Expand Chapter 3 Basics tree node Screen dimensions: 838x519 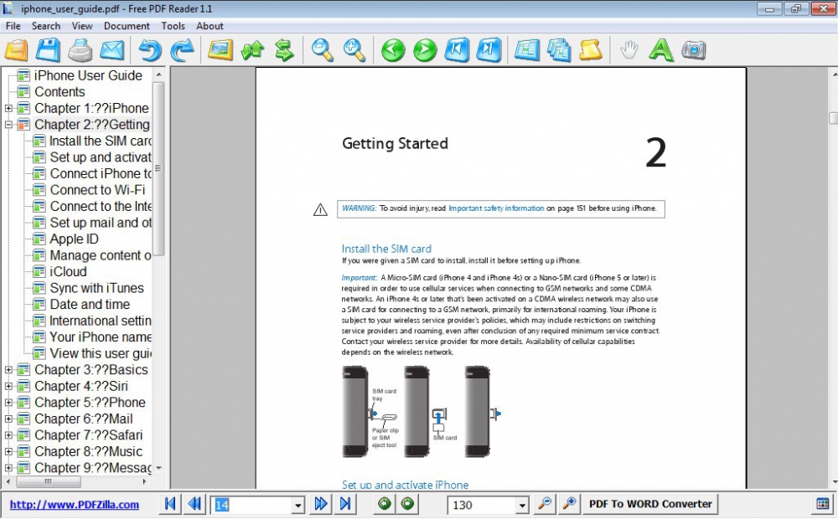click(8, 370)
